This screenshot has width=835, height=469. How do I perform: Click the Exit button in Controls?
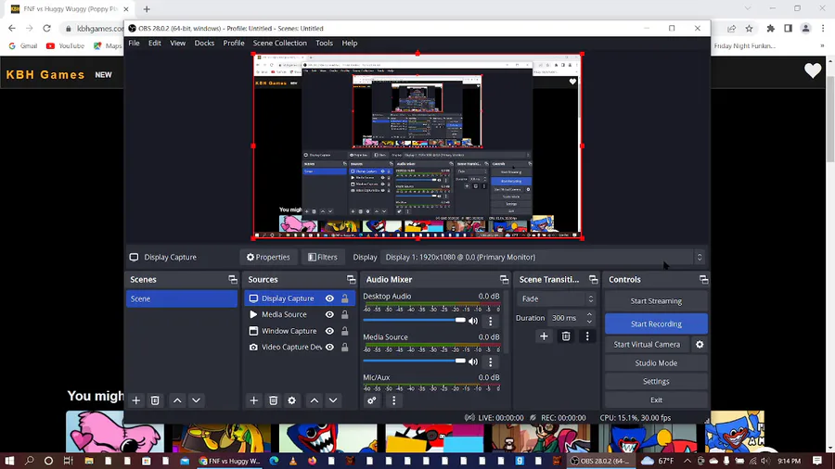point(656,399)
